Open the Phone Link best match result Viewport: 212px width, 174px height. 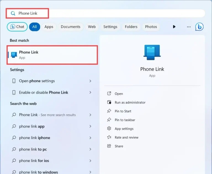point(52,55)
